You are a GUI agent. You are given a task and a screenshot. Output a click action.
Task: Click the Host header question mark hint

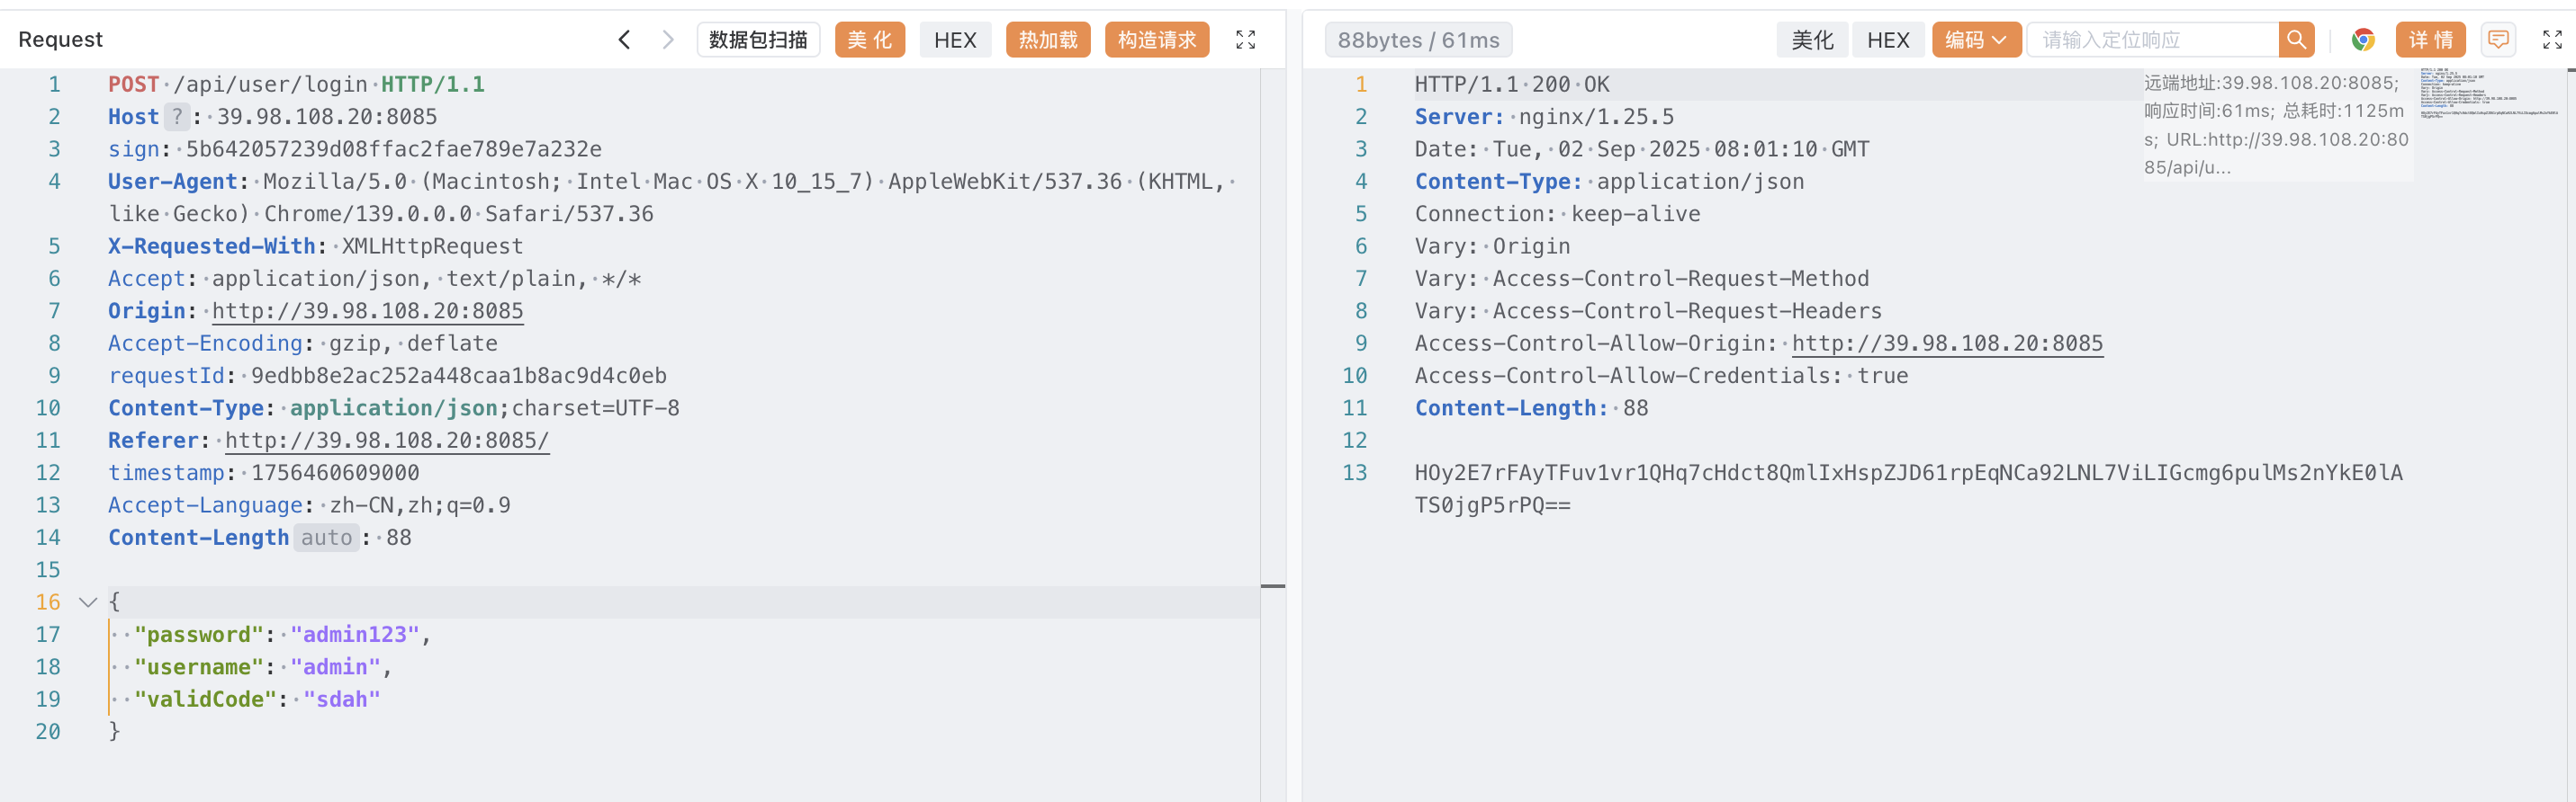[x=177, y=117]
